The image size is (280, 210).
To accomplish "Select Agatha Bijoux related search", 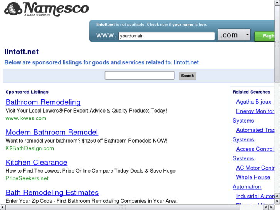I will coord(253,102).
